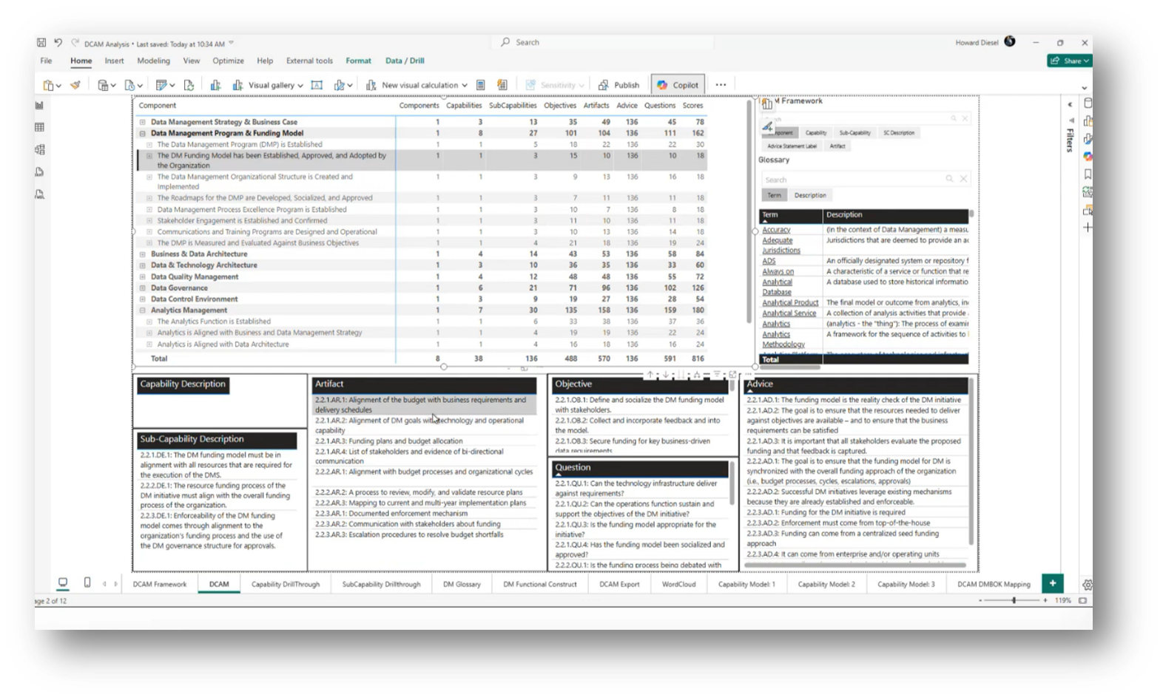Toggle the SC Description search field chip
Screen dimensions: 1163x700
(x=899, y=133)
